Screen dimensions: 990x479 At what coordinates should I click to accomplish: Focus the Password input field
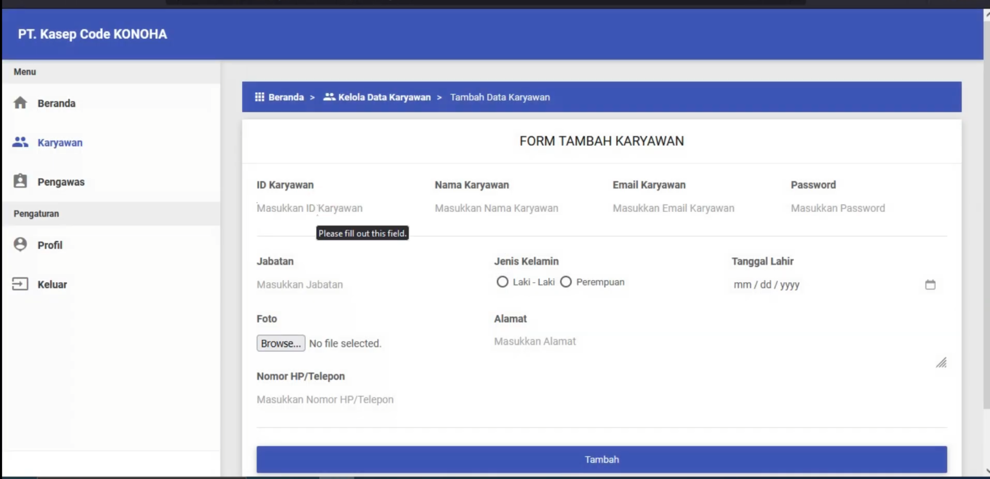click(x=869, y=208)
